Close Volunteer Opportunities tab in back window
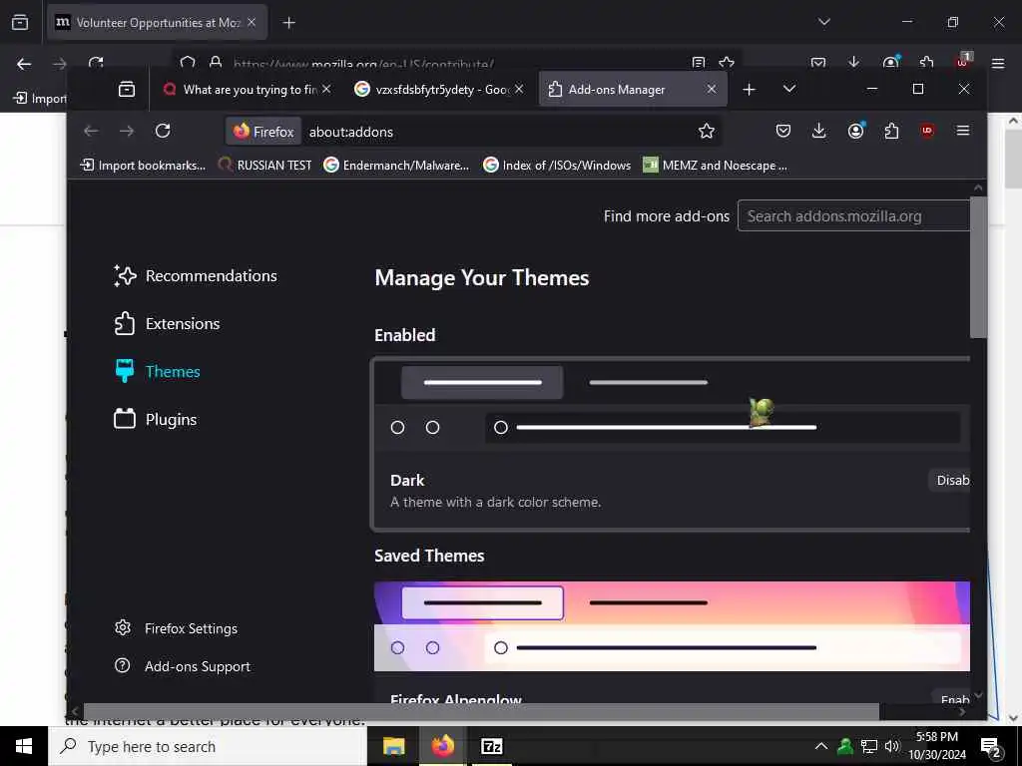Image resolution: width=1022 pixels, height=766 pixels. pyautogui.click(x=252, y=22)
